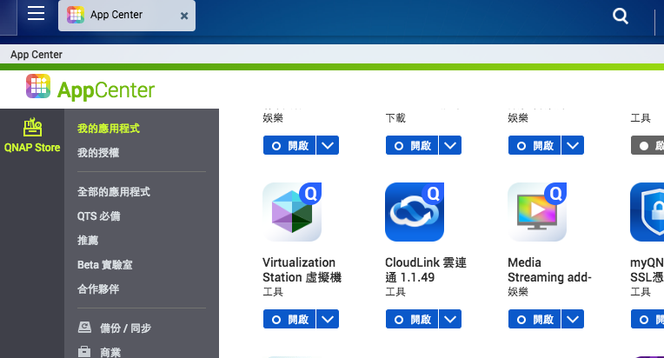Expand dropdown next to Media Streaming 開啟
Viewport: 664px width, 358px height.
click(573, 319)
